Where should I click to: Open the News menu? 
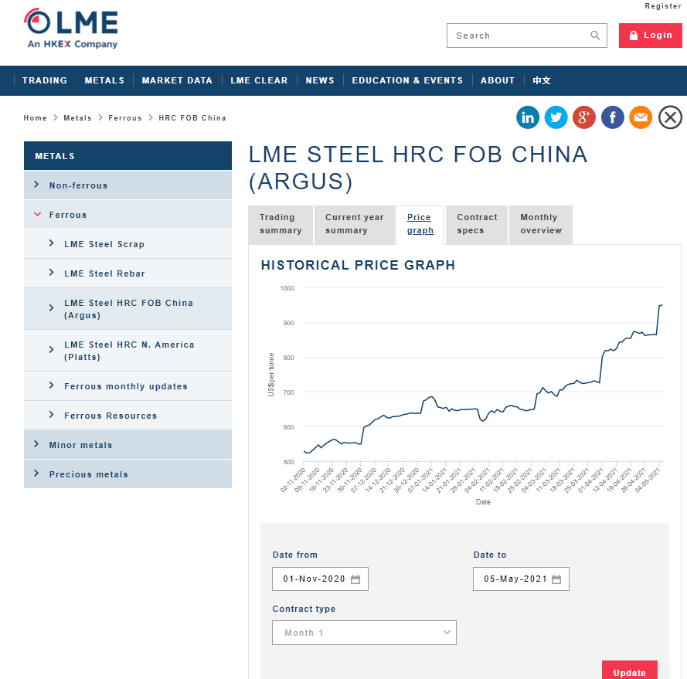pyautogui.click(x=320, y=80)
